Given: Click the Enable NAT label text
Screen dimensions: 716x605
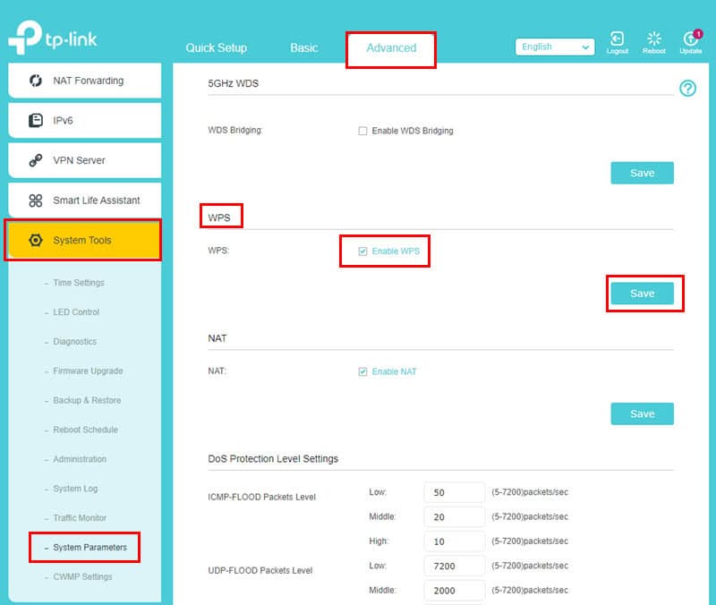Looking at the screenshot, I should click(394, 371).
